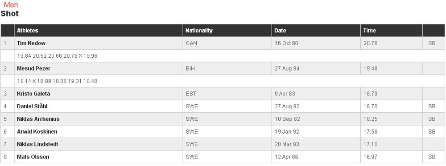Open the red Men link
Image resolution: width=446 pixels, height=166 pixels.
tap(11, 5)
